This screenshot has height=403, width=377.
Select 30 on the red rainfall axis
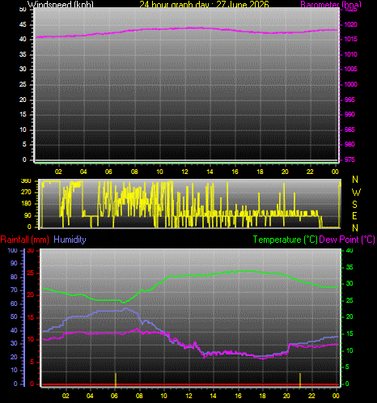click(x=31, y=251)
